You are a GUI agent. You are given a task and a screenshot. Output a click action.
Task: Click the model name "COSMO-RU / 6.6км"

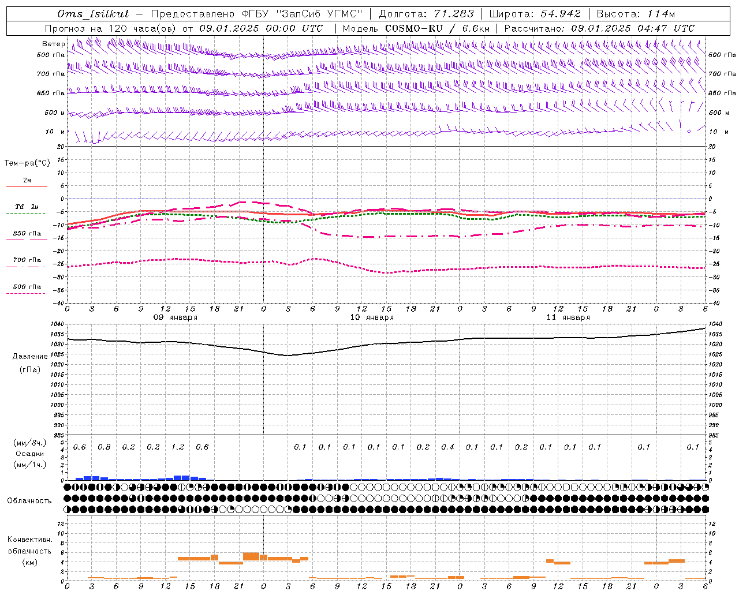click(x=438, y=28)
